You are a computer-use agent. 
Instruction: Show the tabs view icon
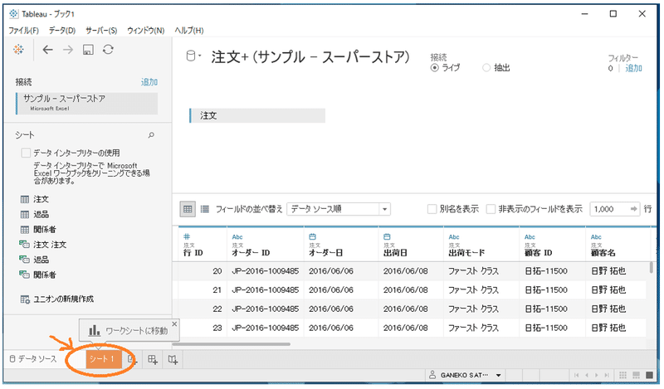pos(649,375)
